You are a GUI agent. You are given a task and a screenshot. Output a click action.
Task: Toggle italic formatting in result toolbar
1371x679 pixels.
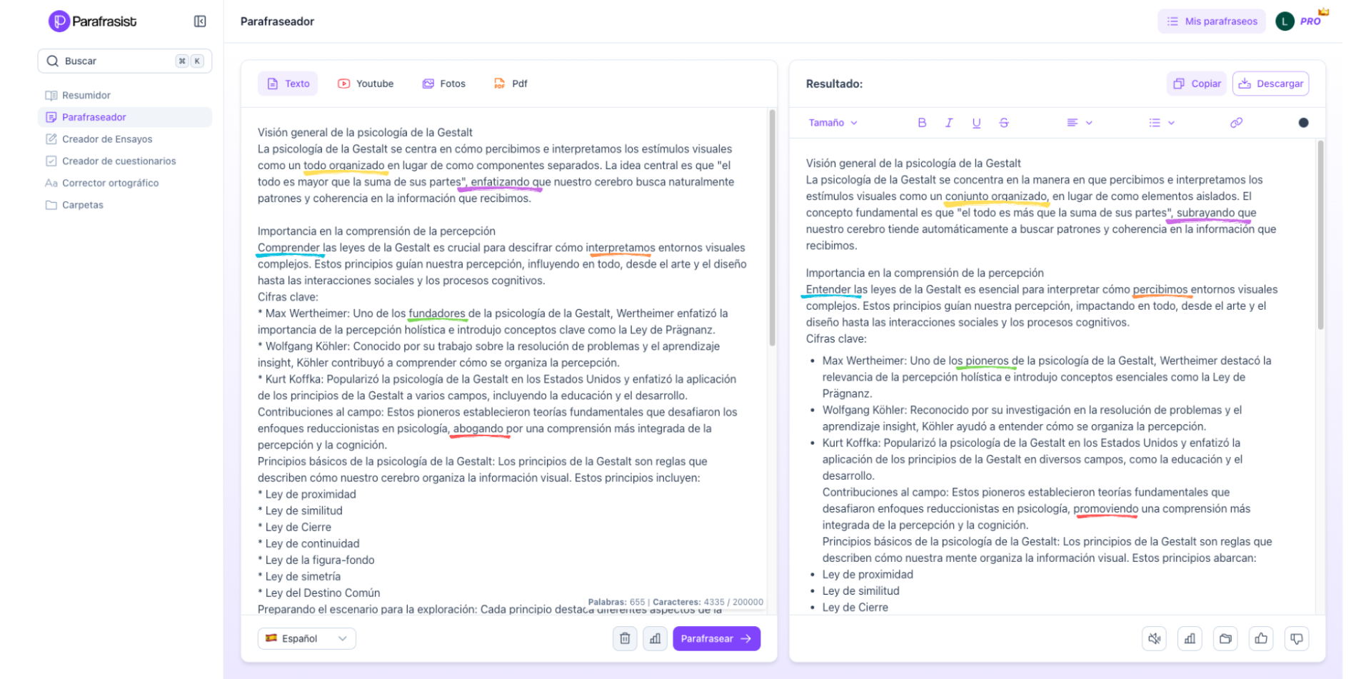[x=949, y=123]
